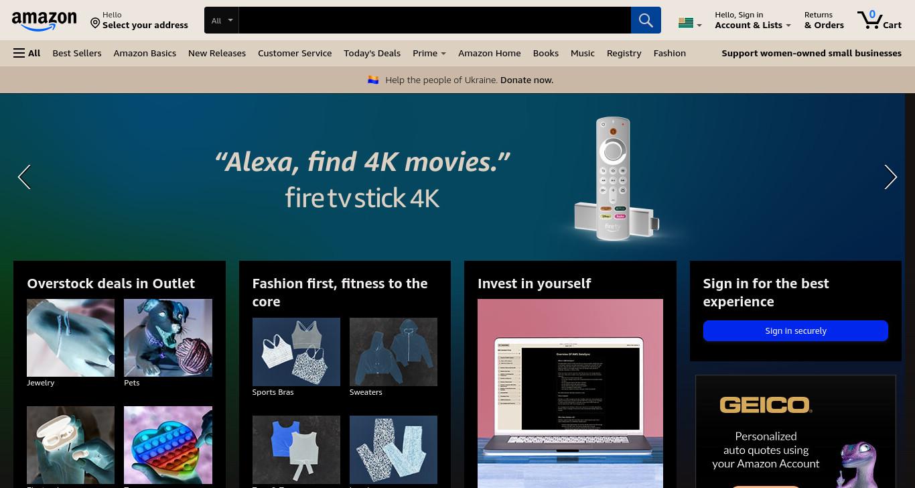Click the Pets label text
The width and height of the screenshot is (915, 488).
[132, 383]
